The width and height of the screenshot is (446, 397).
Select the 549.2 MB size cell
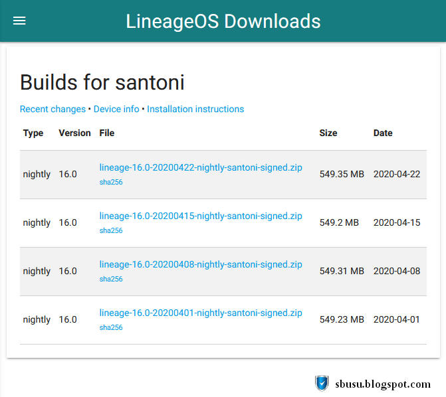tap(339, 222)
